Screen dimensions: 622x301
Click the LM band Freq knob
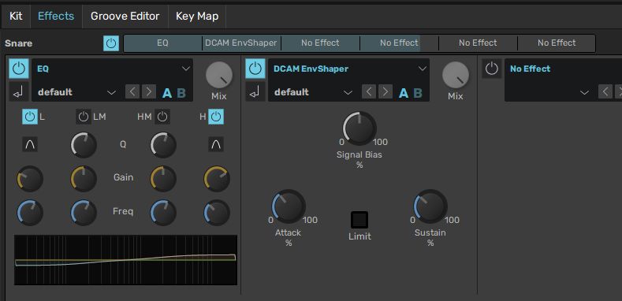(84, 213)
